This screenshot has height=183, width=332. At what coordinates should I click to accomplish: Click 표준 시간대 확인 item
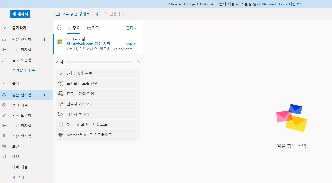(x=98, y=94)
